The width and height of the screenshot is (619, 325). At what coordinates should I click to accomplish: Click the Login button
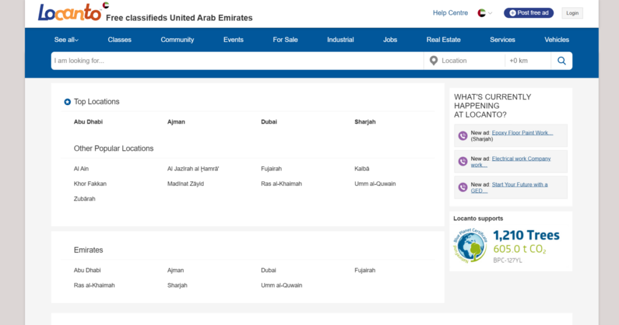572,13
